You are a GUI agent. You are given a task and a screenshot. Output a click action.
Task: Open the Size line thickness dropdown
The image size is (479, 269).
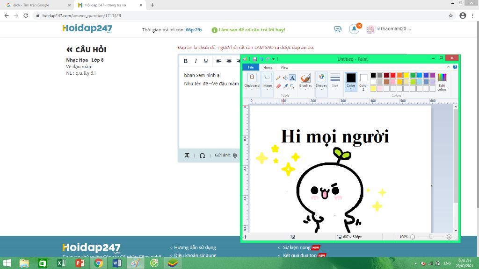335,82
